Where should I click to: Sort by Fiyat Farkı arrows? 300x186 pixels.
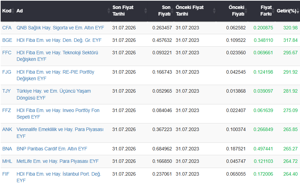tap(273, 11)
